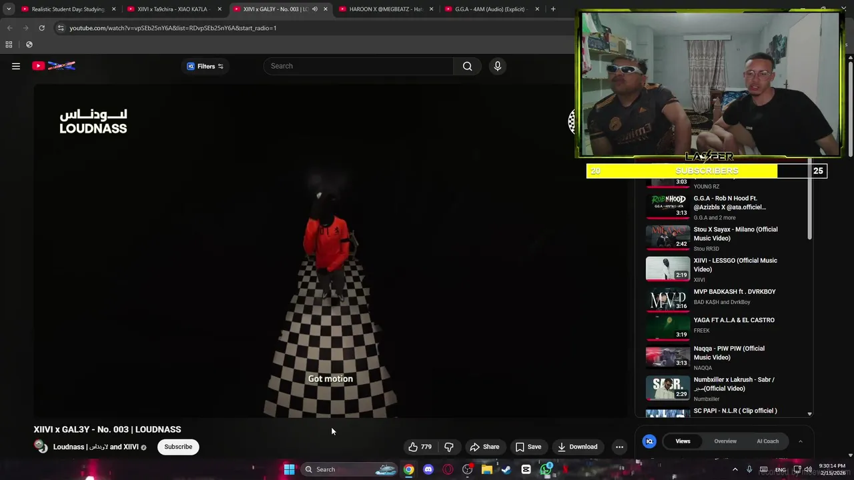854x480 pixels.
Task: Click the vidIQ logo icon
Action: (649, 441)
